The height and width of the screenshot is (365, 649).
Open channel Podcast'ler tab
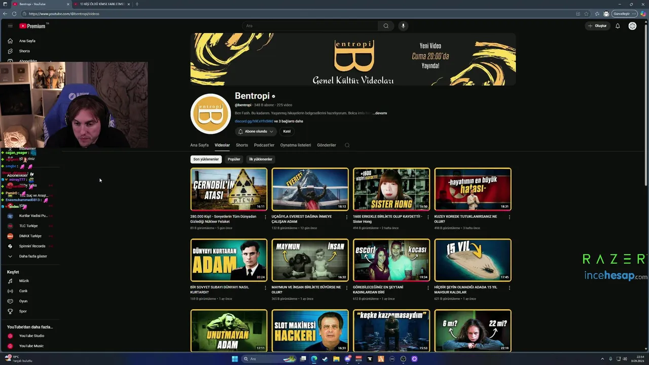264,145
